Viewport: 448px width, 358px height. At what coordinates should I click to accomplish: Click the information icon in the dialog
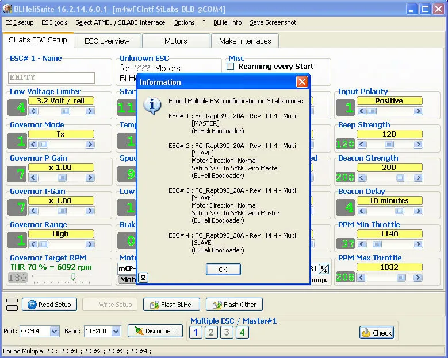(x=152, y=106)
